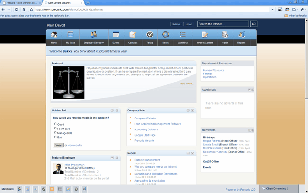Collapse the Opinion Poll panel
The height and width of the screenshot is (193, 308).
coord(112,110)
